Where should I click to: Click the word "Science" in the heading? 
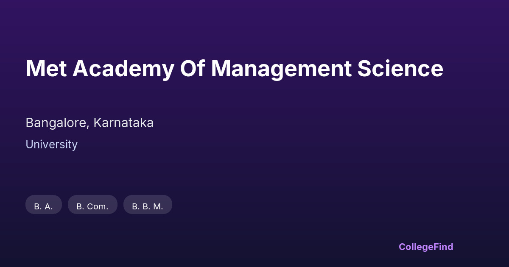click(x=400, y=69)
